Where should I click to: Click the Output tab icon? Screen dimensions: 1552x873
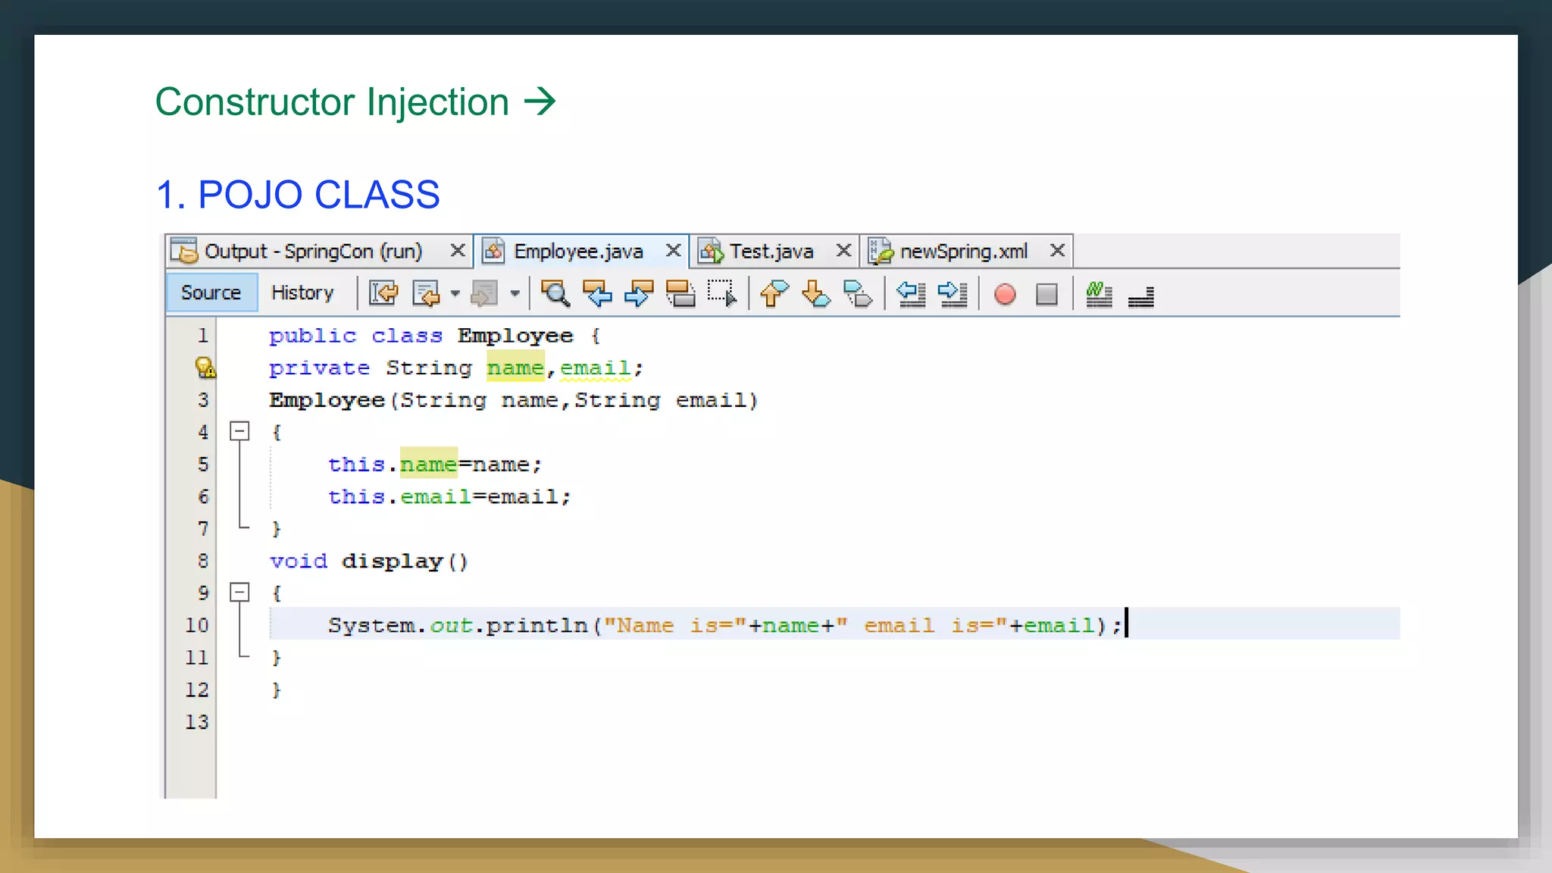[183, 251]
